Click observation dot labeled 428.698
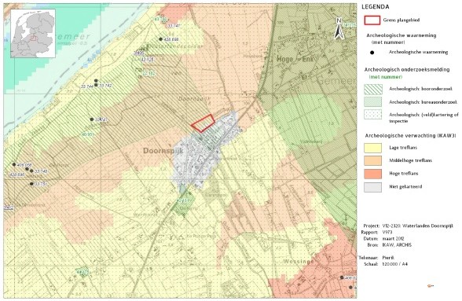This screenshot has width=462, height=301. pyautogui.click(x=160, y=39)
